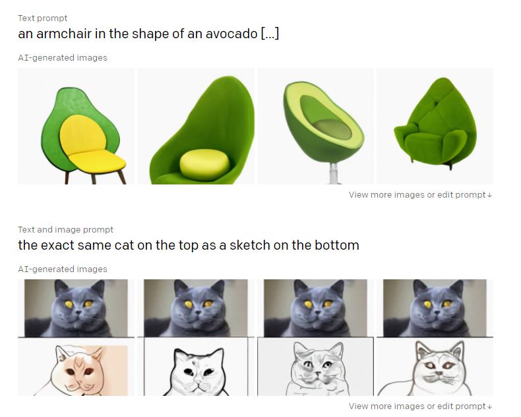Open halved avocado pedestal chair image
The height and width of the screenshot is (417, 521).
click(x=315, y=126)
